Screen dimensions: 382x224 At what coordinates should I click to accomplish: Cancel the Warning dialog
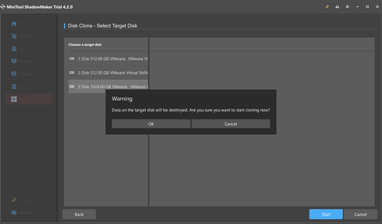[231, 124]
